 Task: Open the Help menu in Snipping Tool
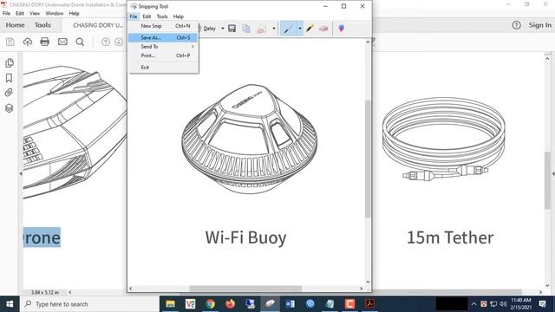(x=179, y=16)
